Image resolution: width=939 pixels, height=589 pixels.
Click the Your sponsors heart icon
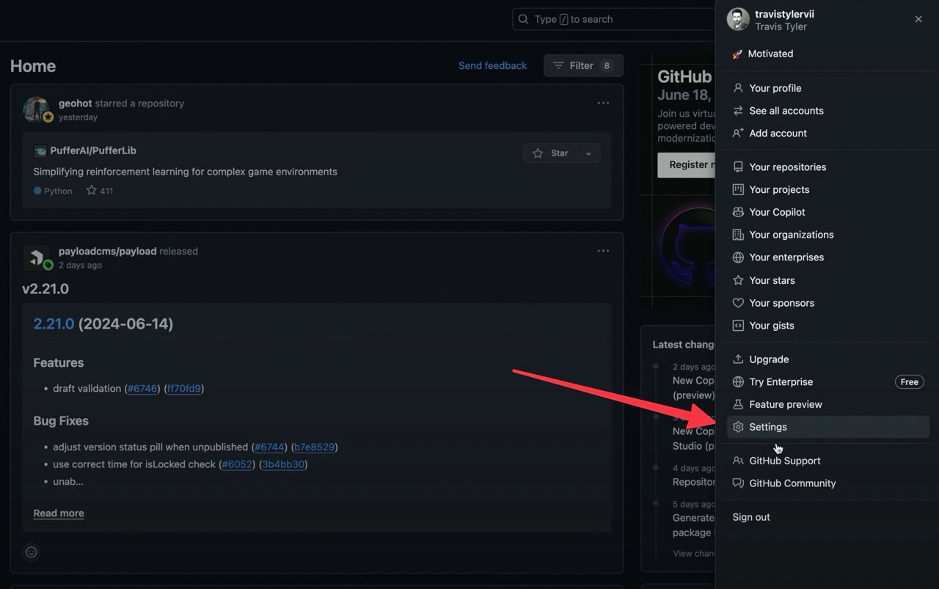(738, 303)
